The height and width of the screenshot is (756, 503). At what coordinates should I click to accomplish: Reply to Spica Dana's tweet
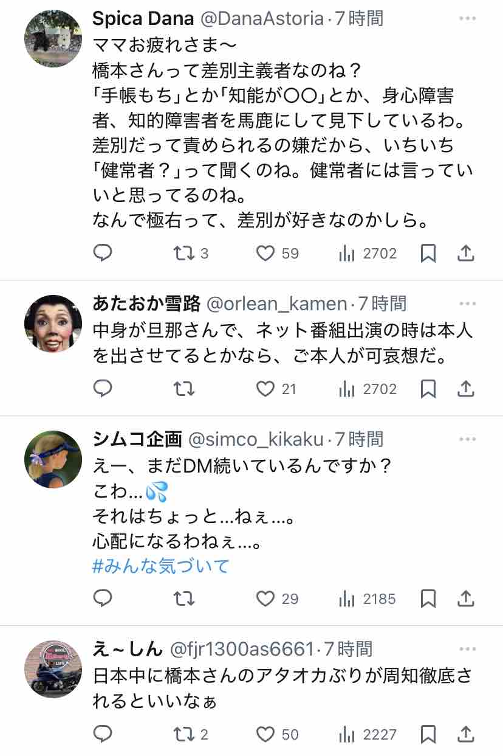[103, 253]
